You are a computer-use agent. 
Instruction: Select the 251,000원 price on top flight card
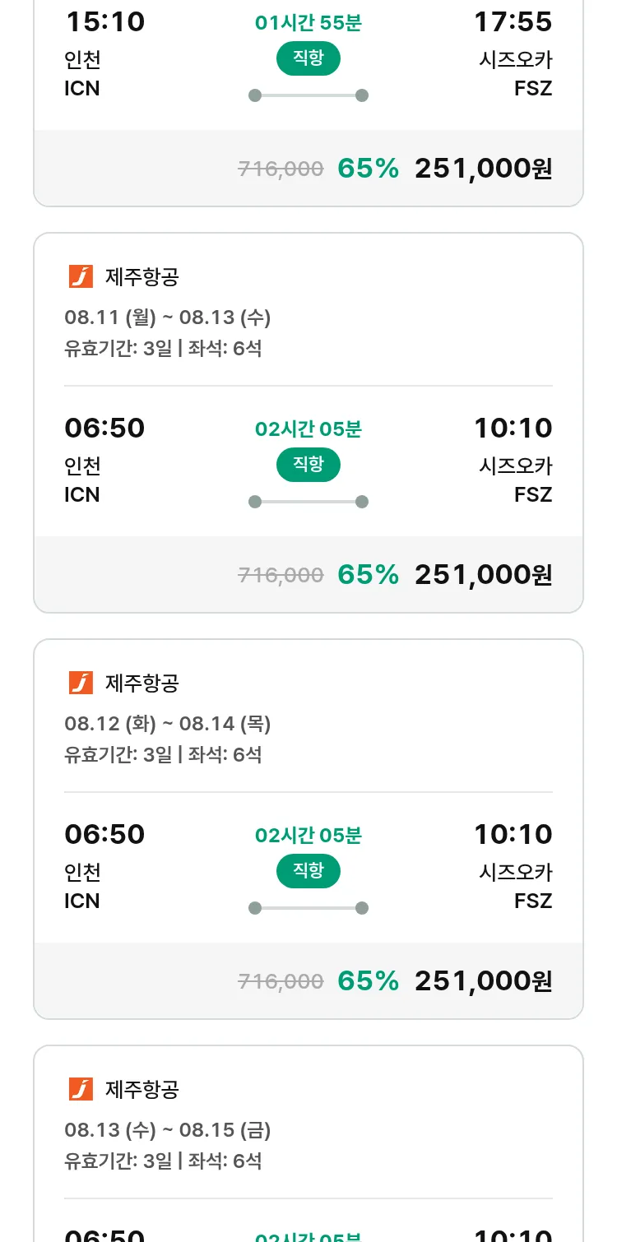click(483, 168)
